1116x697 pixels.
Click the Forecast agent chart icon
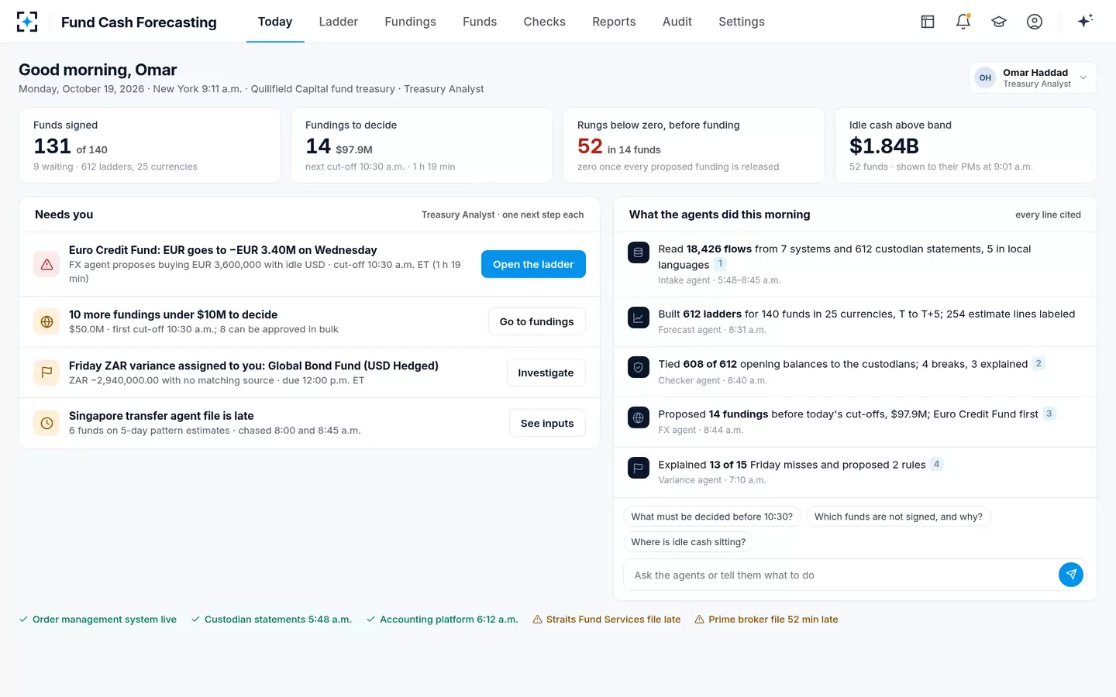(x=639, y=318)
